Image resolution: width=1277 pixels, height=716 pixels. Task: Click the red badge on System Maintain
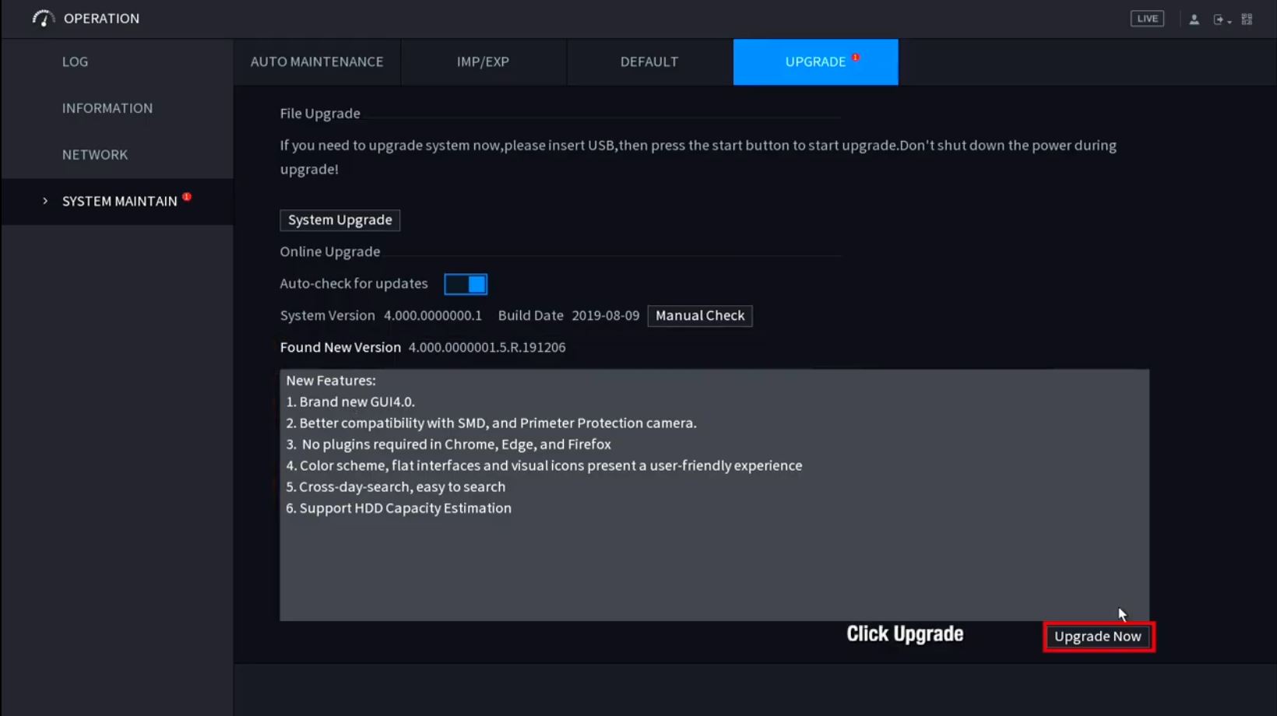(187, 197)
